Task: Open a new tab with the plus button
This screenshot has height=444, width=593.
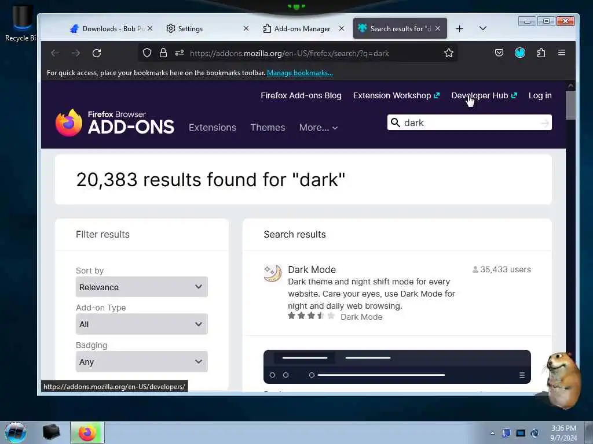Action: [459, 29]
